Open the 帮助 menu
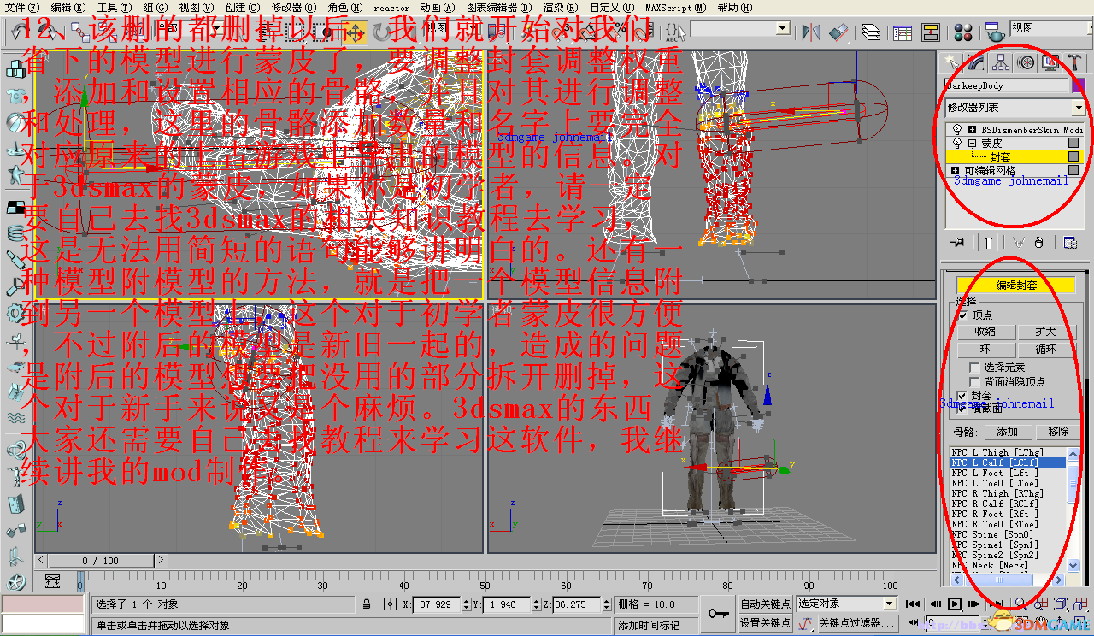 [x=734, y=8]
